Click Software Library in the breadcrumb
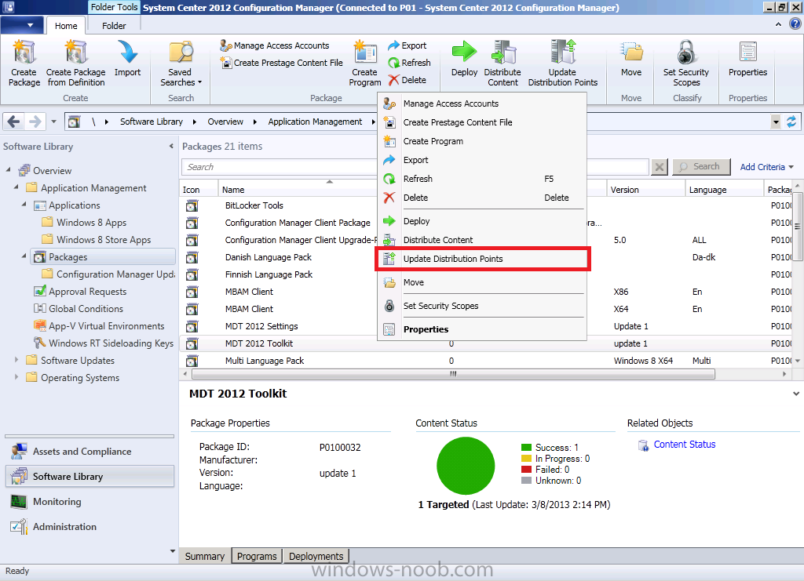This screenshot has height=581, width=804. (x=152, y=122)
